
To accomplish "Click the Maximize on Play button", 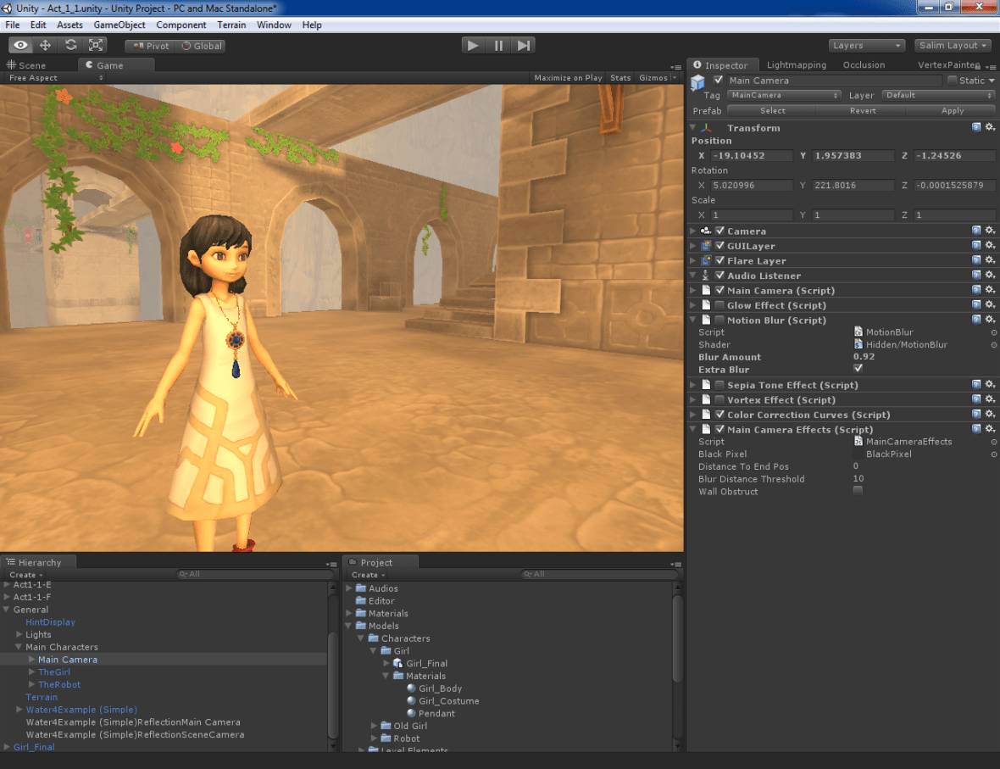I will (x=568, y=78).
